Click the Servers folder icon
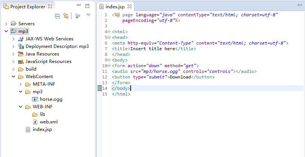 14,23
